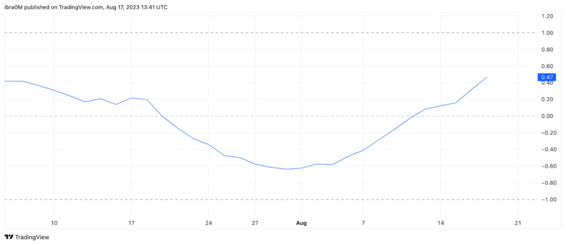Select the Aug date marker
The image size is (566, 245).
tap(302, 223)
